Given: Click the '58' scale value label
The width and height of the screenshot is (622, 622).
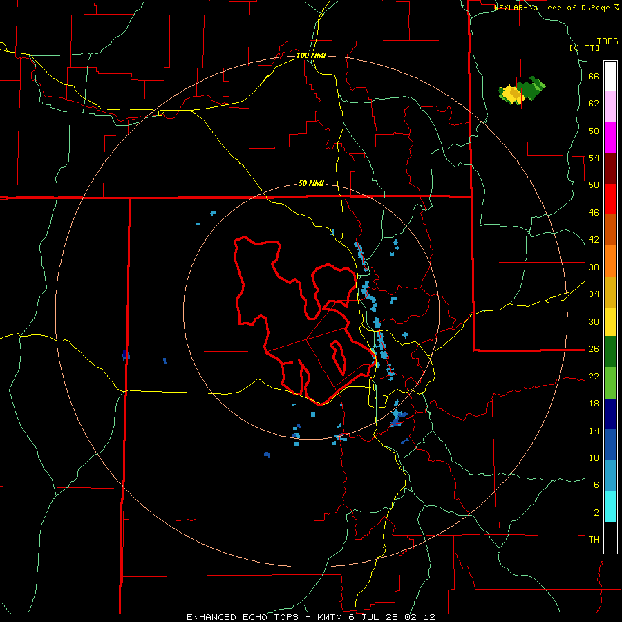Looking at the screenshot, I should [x=594, y=131].
